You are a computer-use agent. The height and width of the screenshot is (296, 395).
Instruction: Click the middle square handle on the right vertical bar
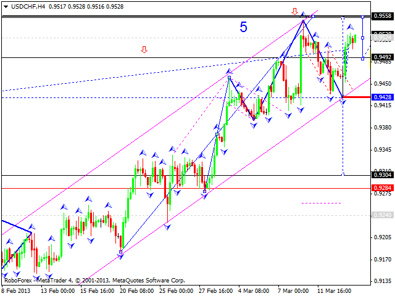coord(362,38)
